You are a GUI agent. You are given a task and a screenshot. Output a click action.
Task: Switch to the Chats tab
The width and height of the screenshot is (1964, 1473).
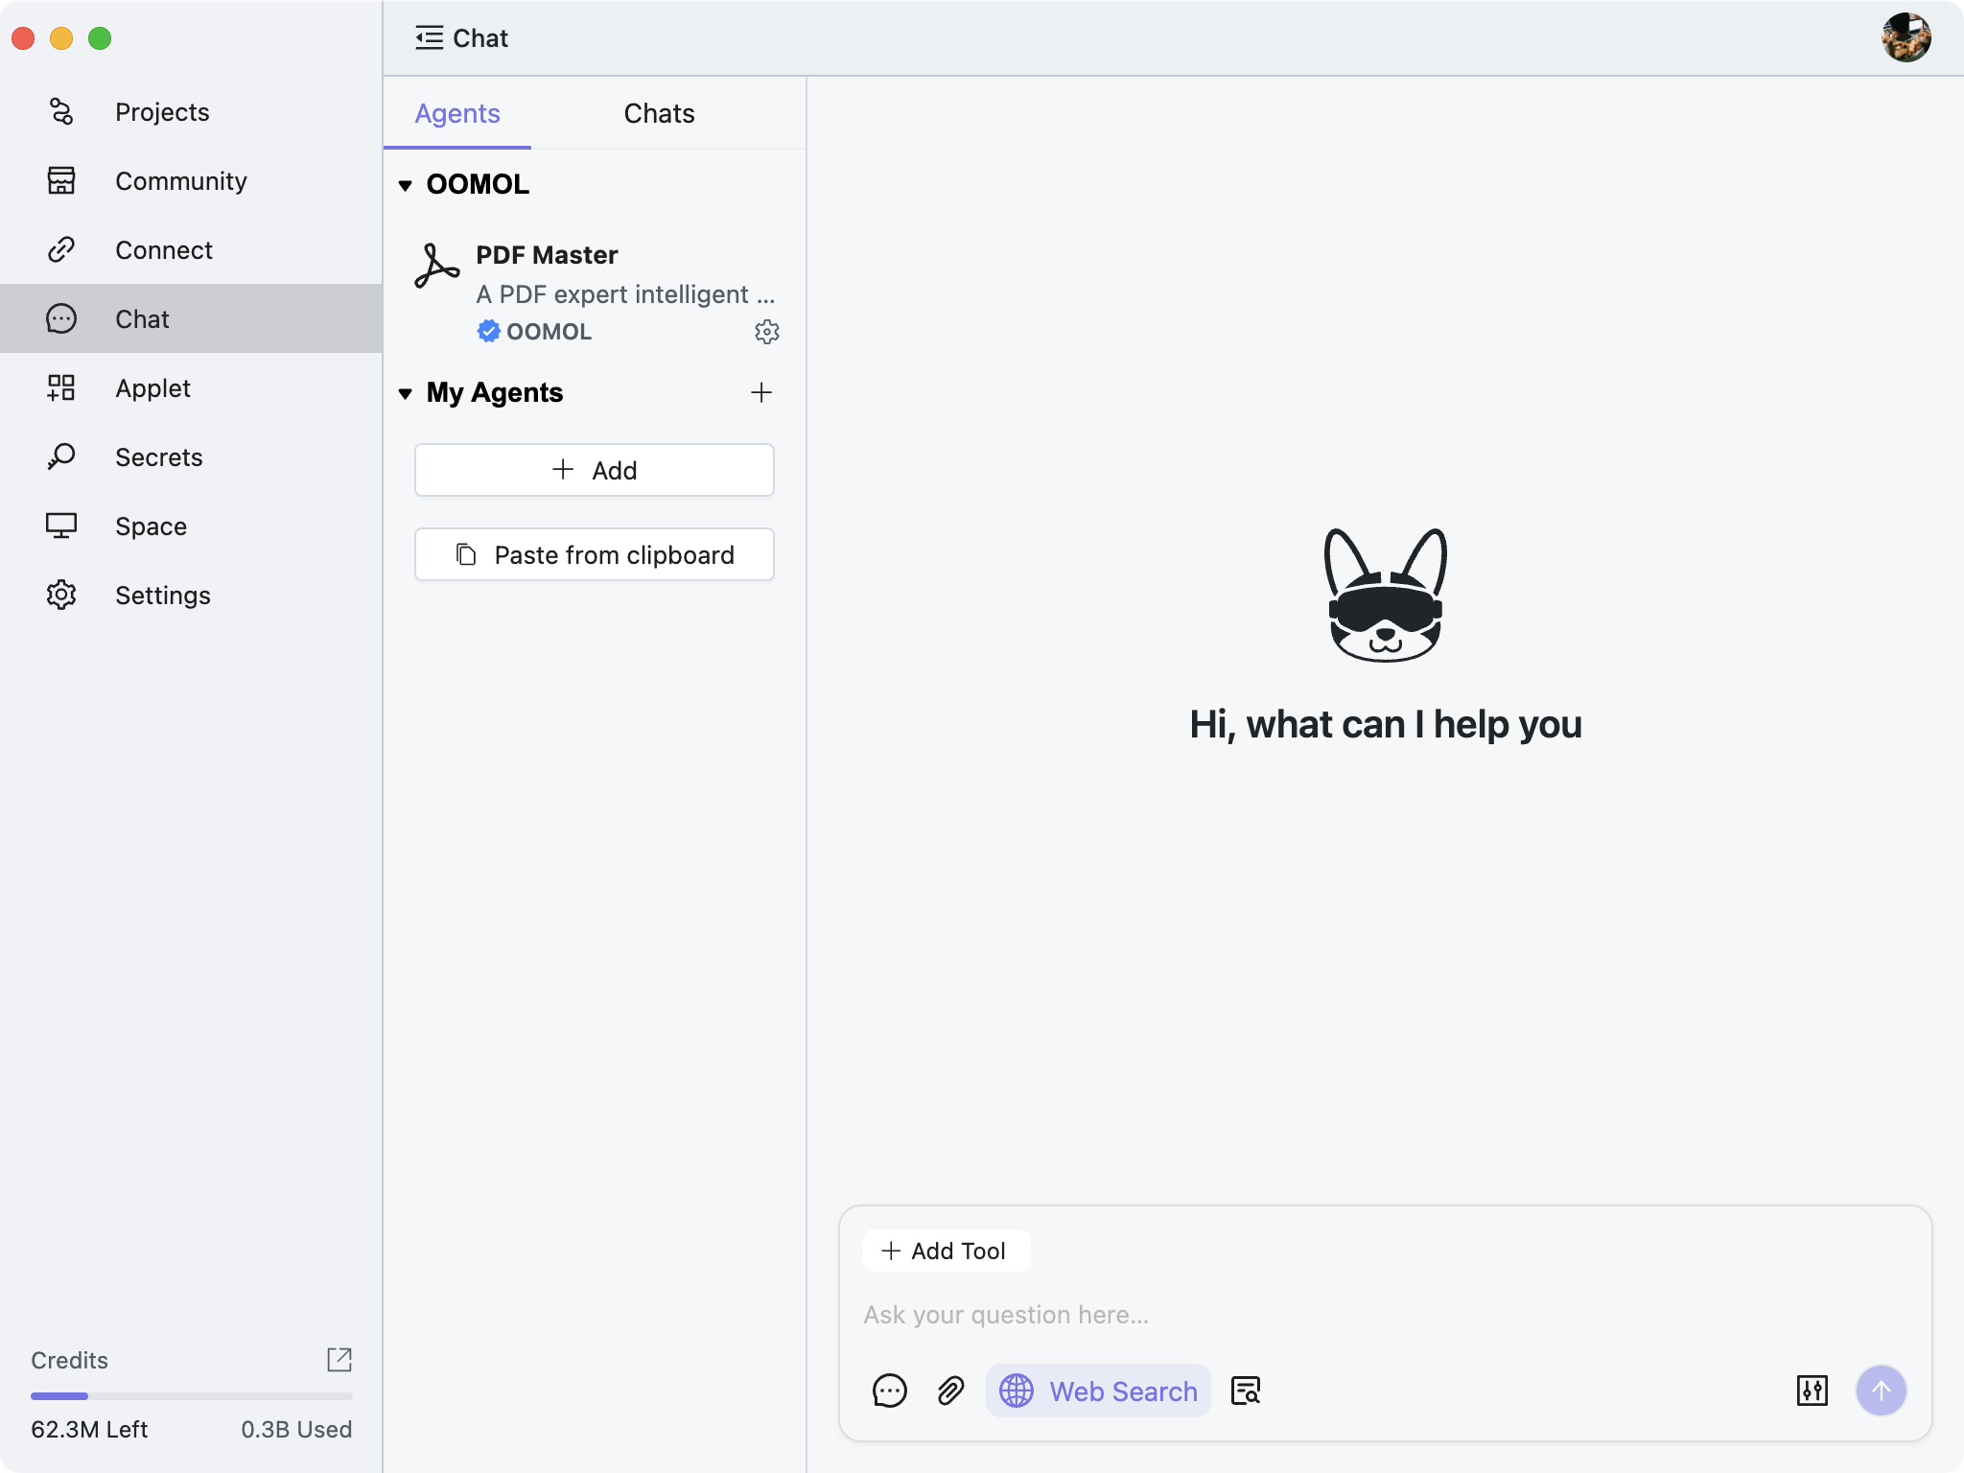(659, 113)
